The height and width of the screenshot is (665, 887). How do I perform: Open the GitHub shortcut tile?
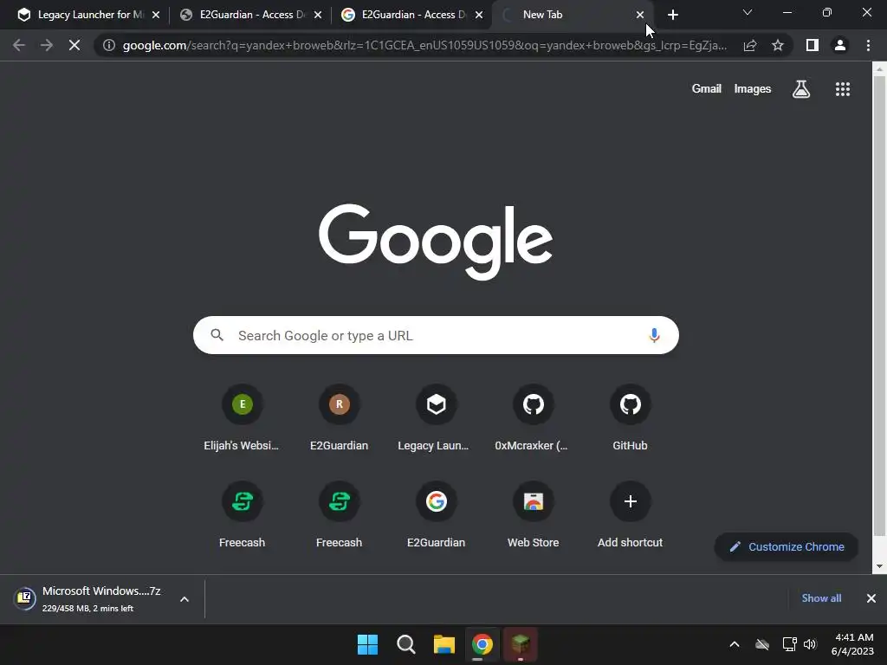pyautogui.click(x=630, y=418)
